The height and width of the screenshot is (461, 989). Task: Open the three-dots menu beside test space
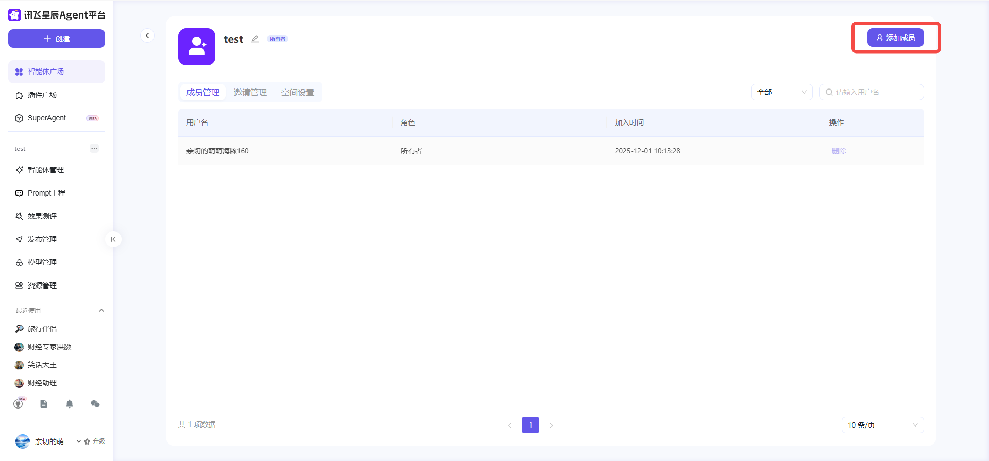(x=94, y=149)
